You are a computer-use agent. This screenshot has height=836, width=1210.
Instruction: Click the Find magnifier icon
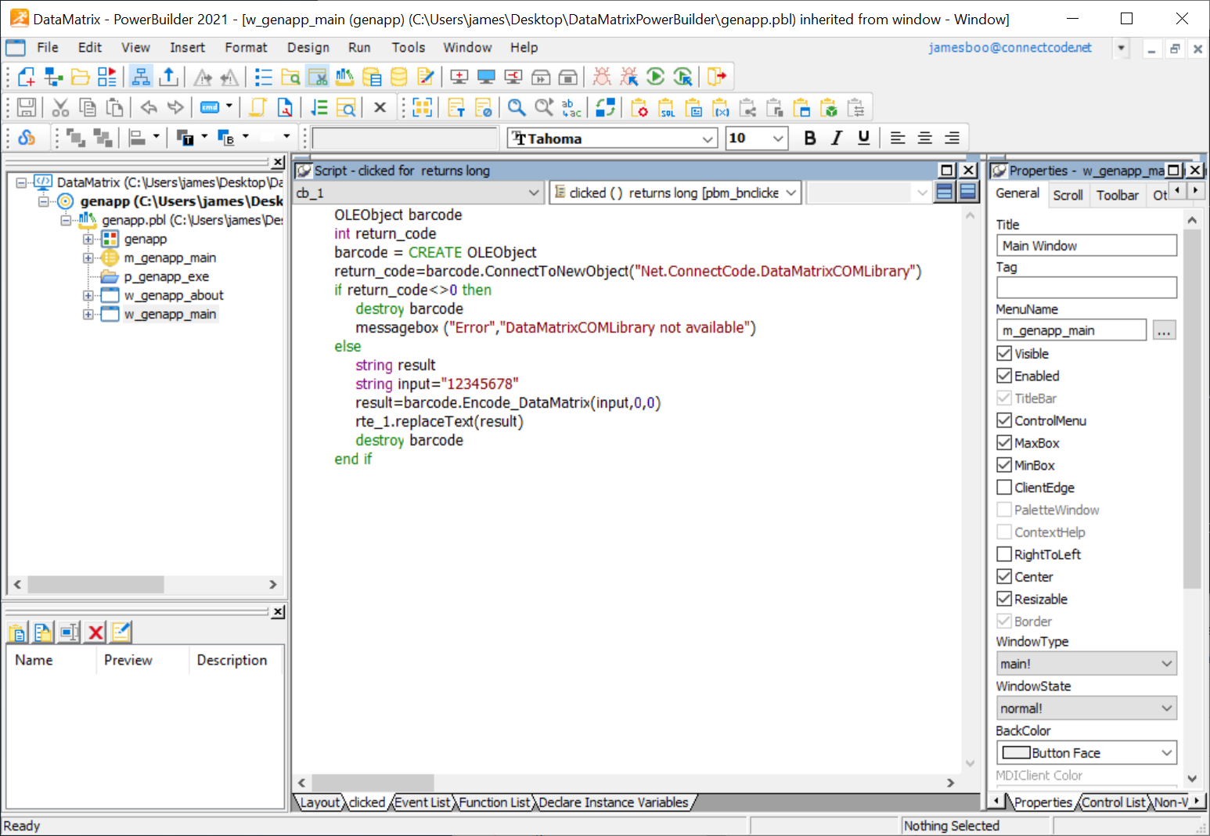pyautogui.click(x=517, y=107)
